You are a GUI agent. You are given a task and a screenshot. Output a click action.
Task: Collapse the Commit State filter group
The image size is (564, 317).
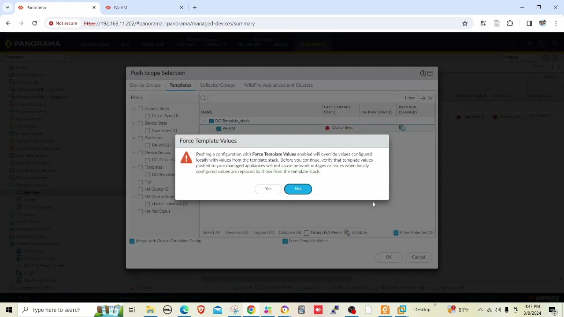[x=134, y=109]
